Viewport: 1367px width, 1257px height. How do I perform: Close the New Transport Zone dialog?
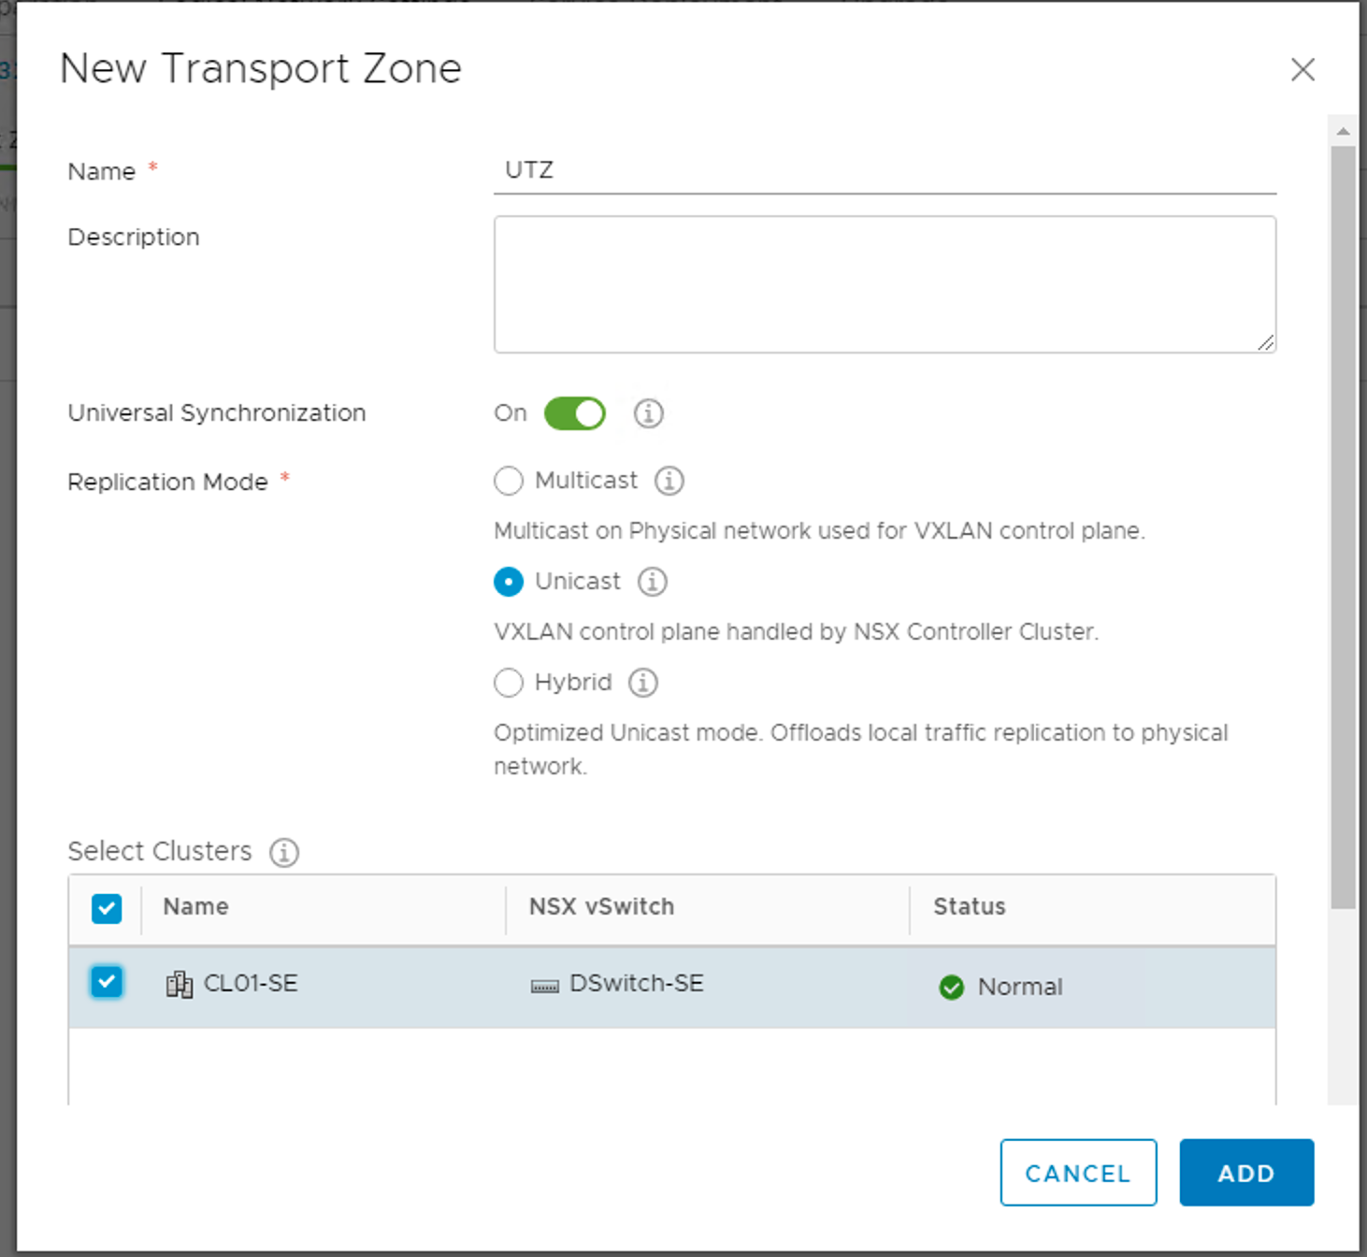pos(1302,70)
